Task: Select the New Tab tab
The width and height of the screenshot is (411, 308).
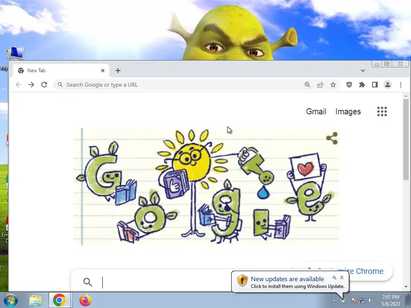Action: 60,71
